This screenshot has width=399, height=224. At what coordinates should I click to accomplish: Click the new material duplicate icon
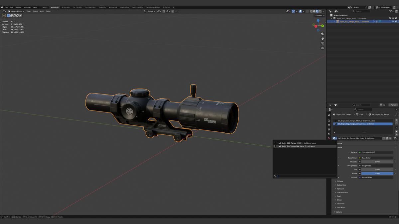(387, 138)
